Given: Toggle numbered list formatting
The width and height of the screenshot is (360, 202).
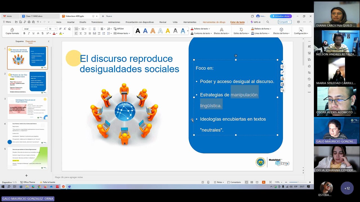Looking at the screenshot, I should click(83, 29).
